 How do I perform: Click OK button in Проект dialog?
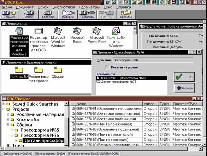coord(184,77)
